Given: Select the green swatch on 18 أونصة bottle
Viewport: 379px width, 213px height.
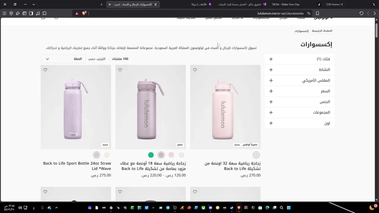Looking at the screenshot, I should pyautogui.click(x=151, y=155).
